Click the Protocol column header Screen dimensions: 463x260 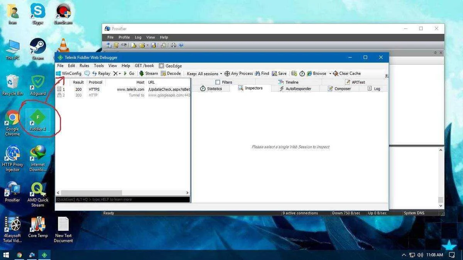point(96,82)
